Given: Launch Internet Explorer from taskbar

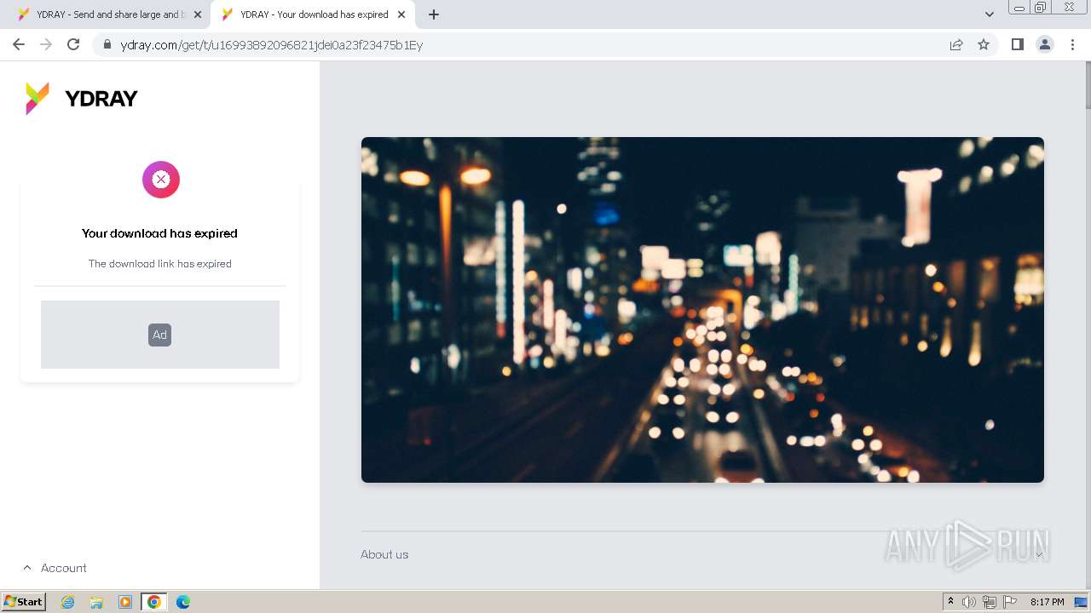Looking at the screenshot, I should click(x=67, y=602).
